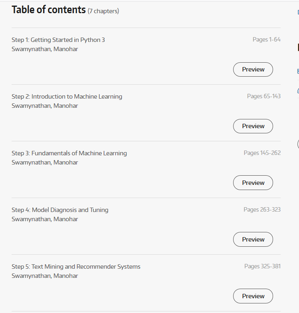Preview Step 1: Getting Started in Python 3
Screen dimensions: 299x313
click(x=253, y=69)
